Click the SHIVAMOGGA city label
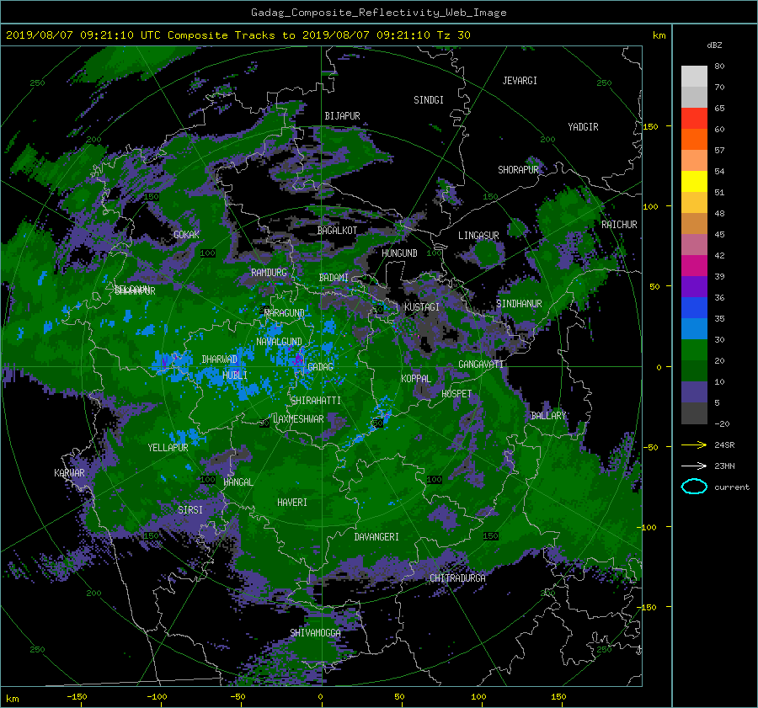Screen dimensions: 758x708 (x=315, y=633)
